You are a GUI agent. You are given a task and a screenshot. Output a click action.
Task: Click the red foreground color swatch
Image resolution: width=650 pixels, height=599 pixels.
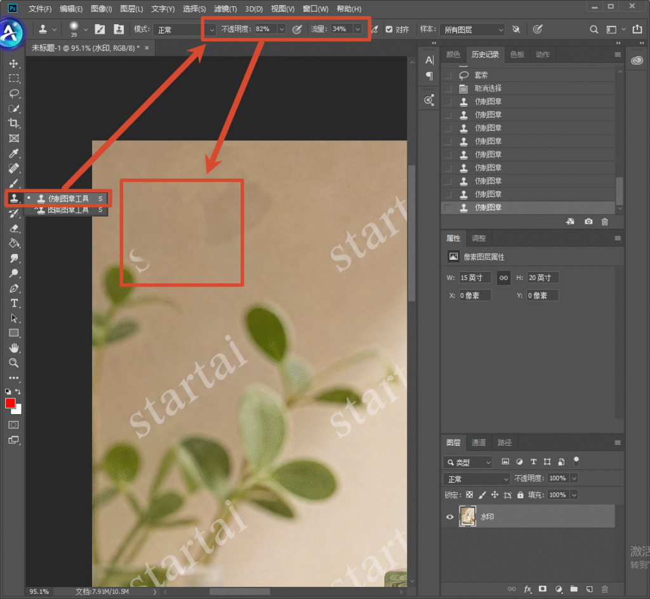pos(10,403)
